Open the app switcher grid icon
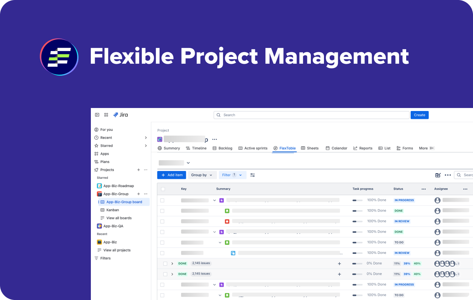The image size is (473, 300). click(x=106, y=115)
